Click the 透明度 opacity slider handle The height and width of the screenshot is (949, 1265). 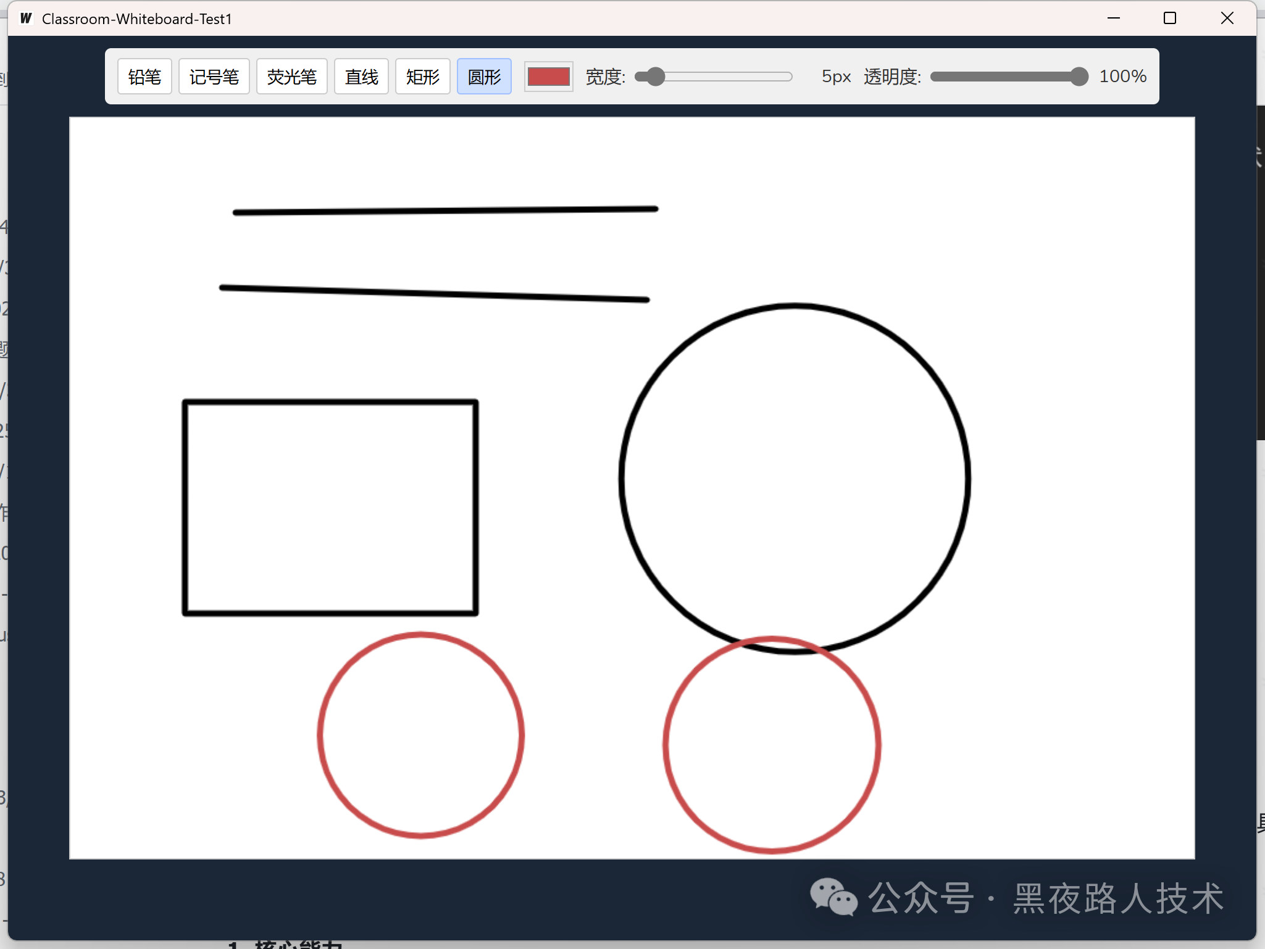tap(1078, 77)
